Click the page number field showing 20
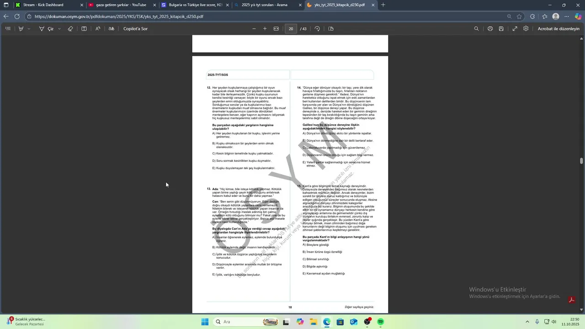The height and width of the screenshot is (329, 585). [x=291, y=29]
